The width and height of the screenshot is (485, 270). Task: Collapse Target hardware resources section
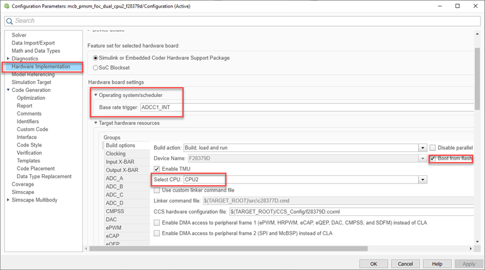pos(96,123)
